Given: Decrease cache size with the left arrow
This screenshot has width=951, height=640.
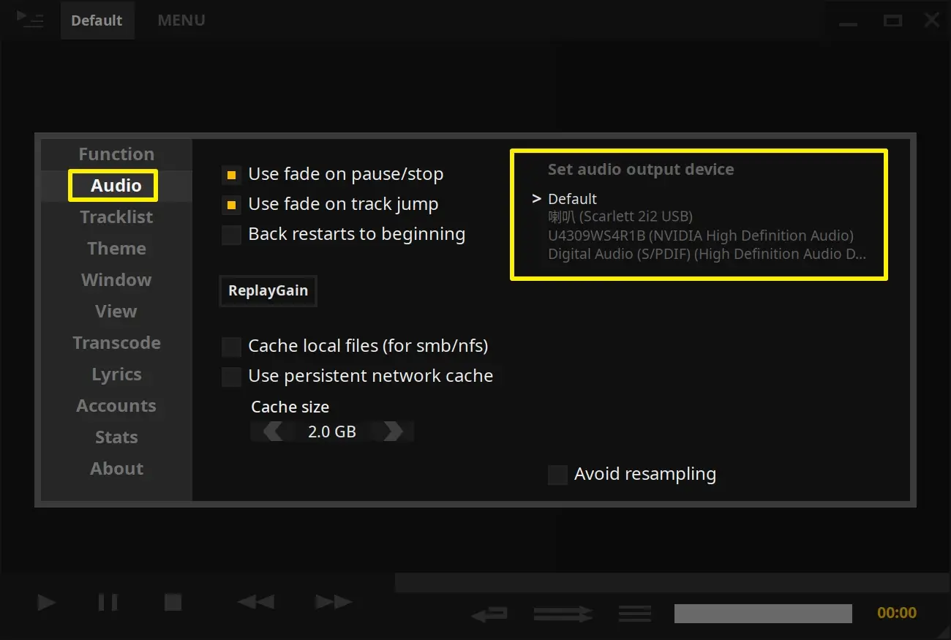Looking at the screenshot, I should tap(273, 432).
